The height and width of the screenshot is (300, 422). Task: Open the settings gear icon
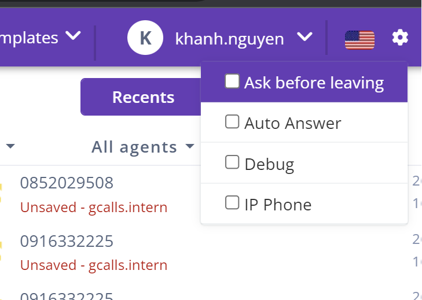point(400,38)
